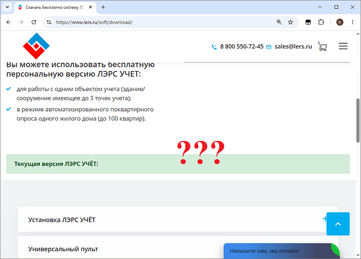Viewport: 361px width, 259px height.
Task: Close the Скачать бесплатно систему tab
Action: point(91,7)
